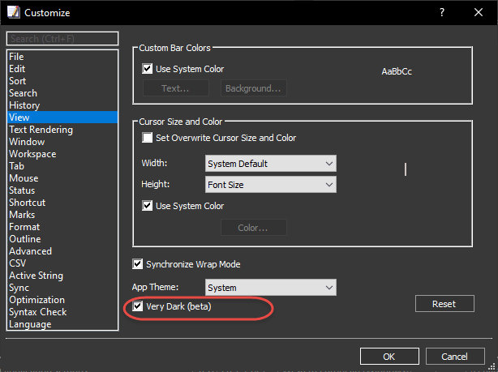Open the Status category
The height and width of the screenshot is (372, 498).
pos(62,190)
